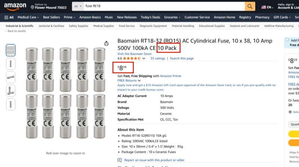Click the Deliver to location pin
The height and width of the screenshot is (167, 299).
click(x=32, y=7)
